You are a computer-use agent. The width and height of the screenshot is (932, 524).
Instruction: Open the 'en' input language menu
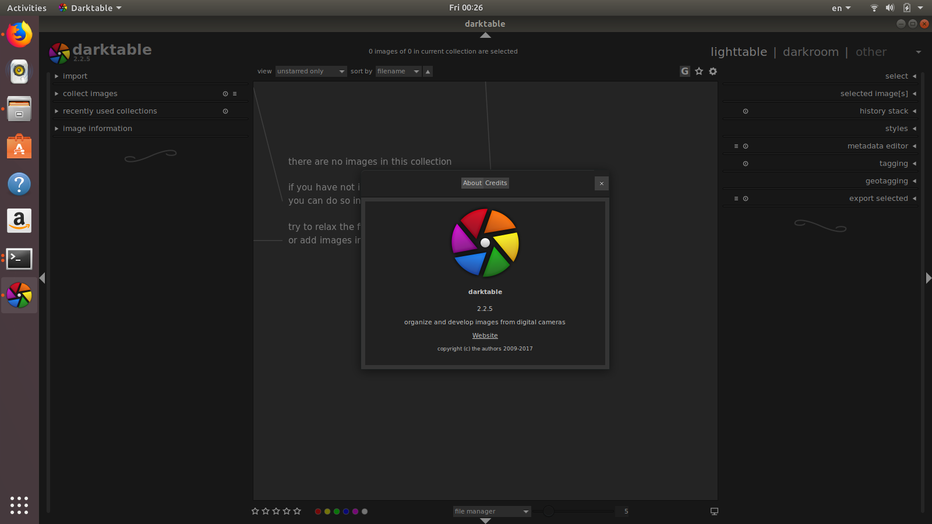(x=841, y=8)
